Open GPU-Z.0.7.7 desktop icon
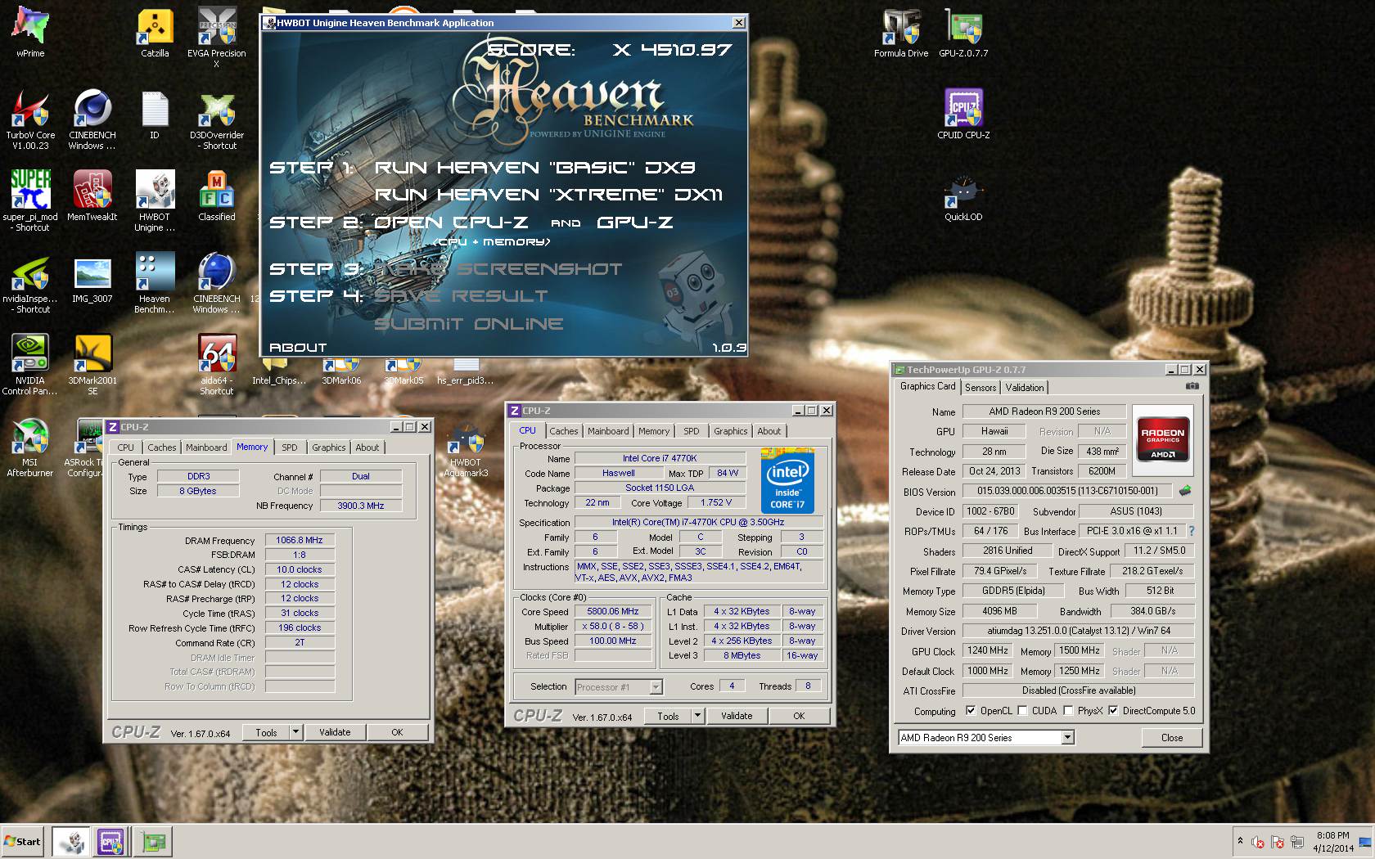 click(x=963, y=33)
